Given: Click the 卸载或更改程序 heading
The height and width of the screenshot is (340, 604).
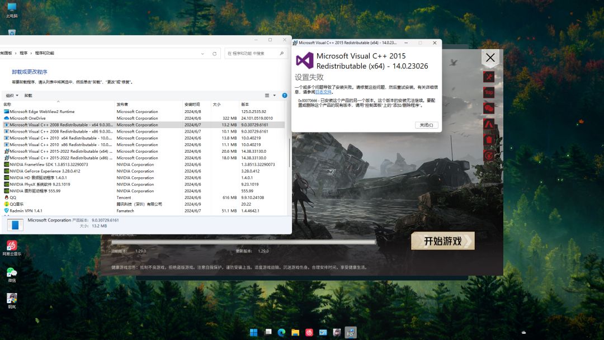Looking at the screenshot, I should point(30,72).
